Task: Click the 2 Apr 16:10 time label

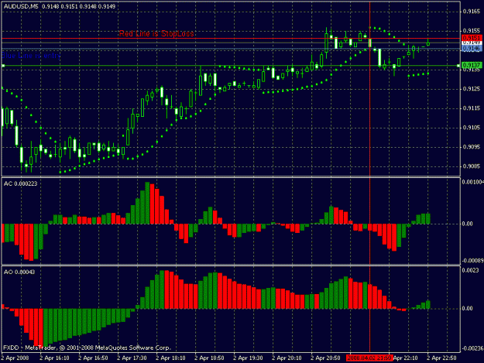Action: click(54, 358)
